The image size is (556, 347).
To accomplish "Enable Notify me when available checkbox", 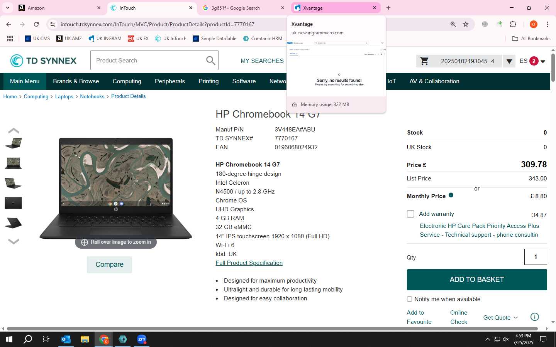I will [x=409, y=299].
